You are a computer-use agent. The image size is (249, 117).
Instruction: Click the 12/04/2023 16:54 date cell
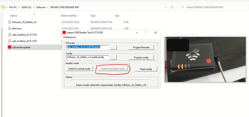[x=70, y=22]
